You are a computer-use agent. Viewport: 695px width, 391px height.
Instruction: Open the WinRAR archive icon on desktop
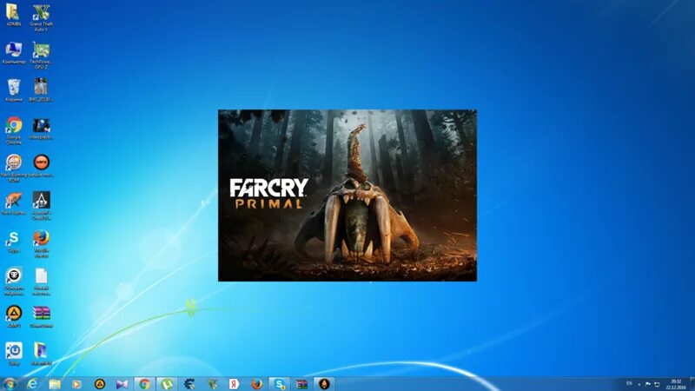click(41, 316)
